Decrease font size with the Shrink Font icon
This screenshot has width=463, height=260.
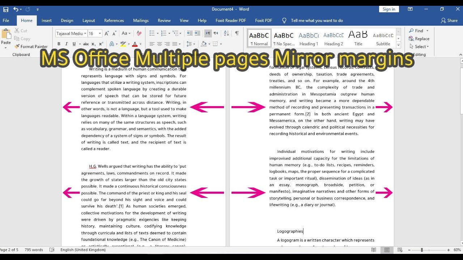point(114,33)
